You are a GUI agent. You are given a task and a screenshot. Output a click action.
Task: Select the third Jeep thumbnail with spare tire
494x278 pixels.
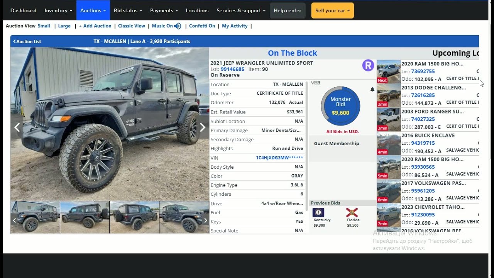coord(134,217)
